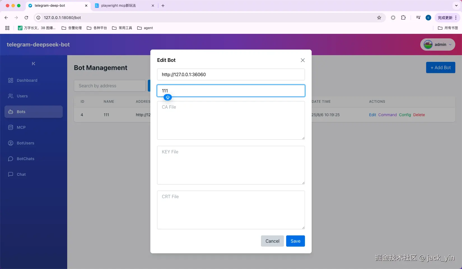Open the 常用工具 bookmark folder
The image size is (462, 269).
(x=122, y=28)
